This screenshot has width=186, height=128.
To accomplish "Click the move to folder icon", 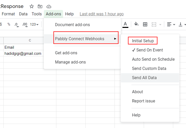I will pos(40,6).
